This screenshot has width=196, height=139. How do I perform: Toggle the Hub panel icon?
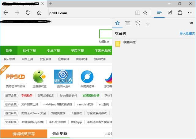coord(159,13)
